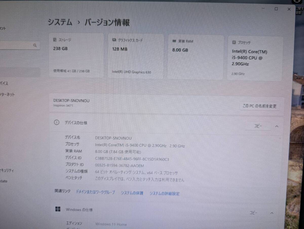Open システムの保護 link
The width and height of the screenshot is (304, 229).
pos(132,193)
